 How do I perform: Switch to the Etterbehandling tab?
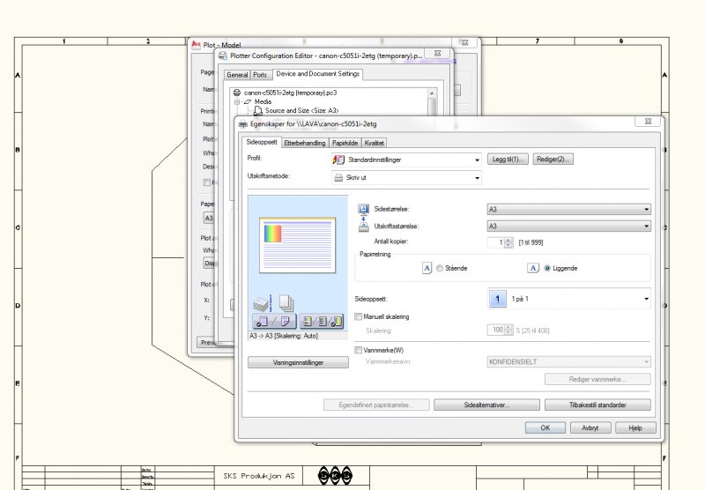[305, 143]
